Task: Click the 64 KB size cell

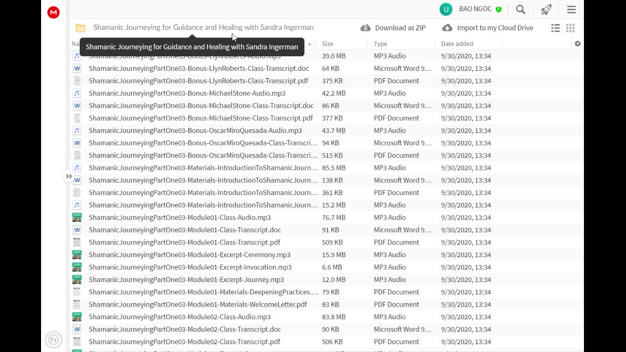Action: point(330,68)
